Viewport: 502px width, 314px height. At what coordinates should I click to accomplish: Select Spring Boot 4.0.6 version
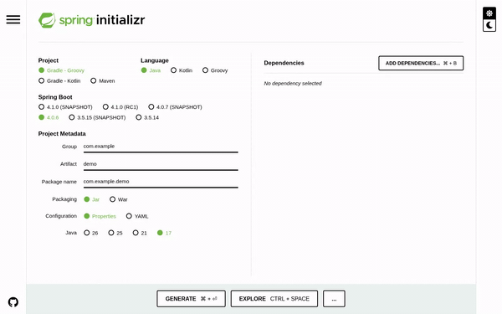tap(49, 117)
